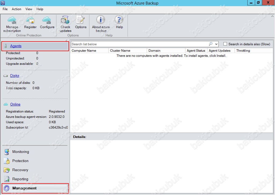Switch to the Protection workspace

pos(20,161)
